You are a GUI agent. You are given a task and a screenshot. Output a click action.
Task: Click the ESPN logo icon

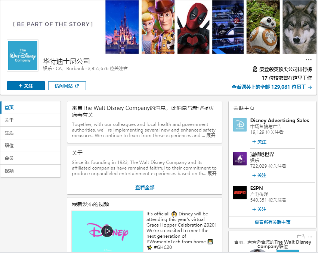tap(240, 193)
